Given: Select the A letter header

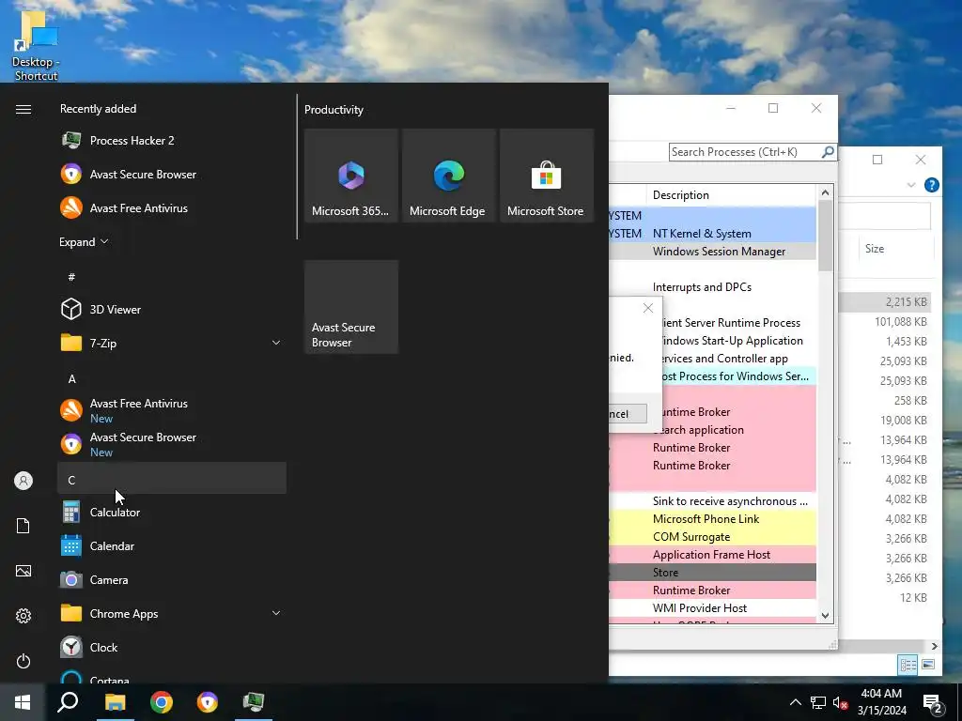Looking at the screenshot, I should coord(172,378).
